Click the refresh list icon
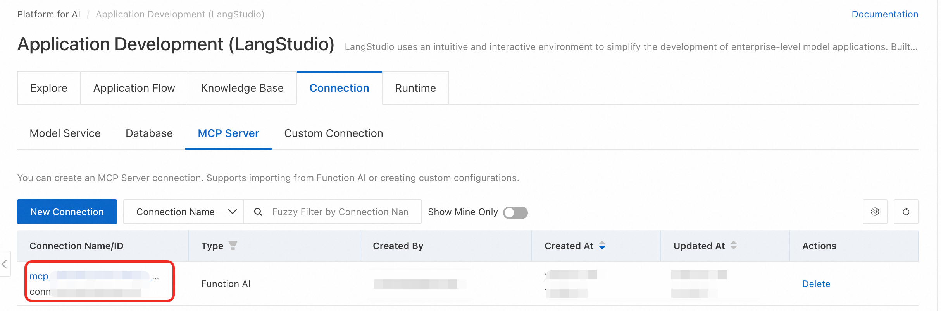Viewport: 941px width, 311px height. click(906, 212)
